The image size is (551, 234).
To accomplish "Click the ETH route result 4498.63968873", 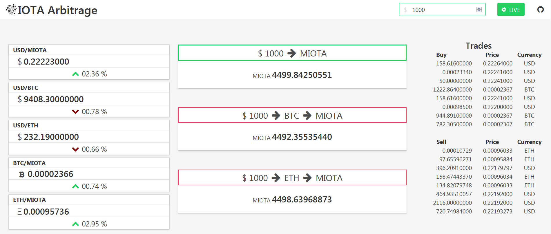I will coord(302,200).
